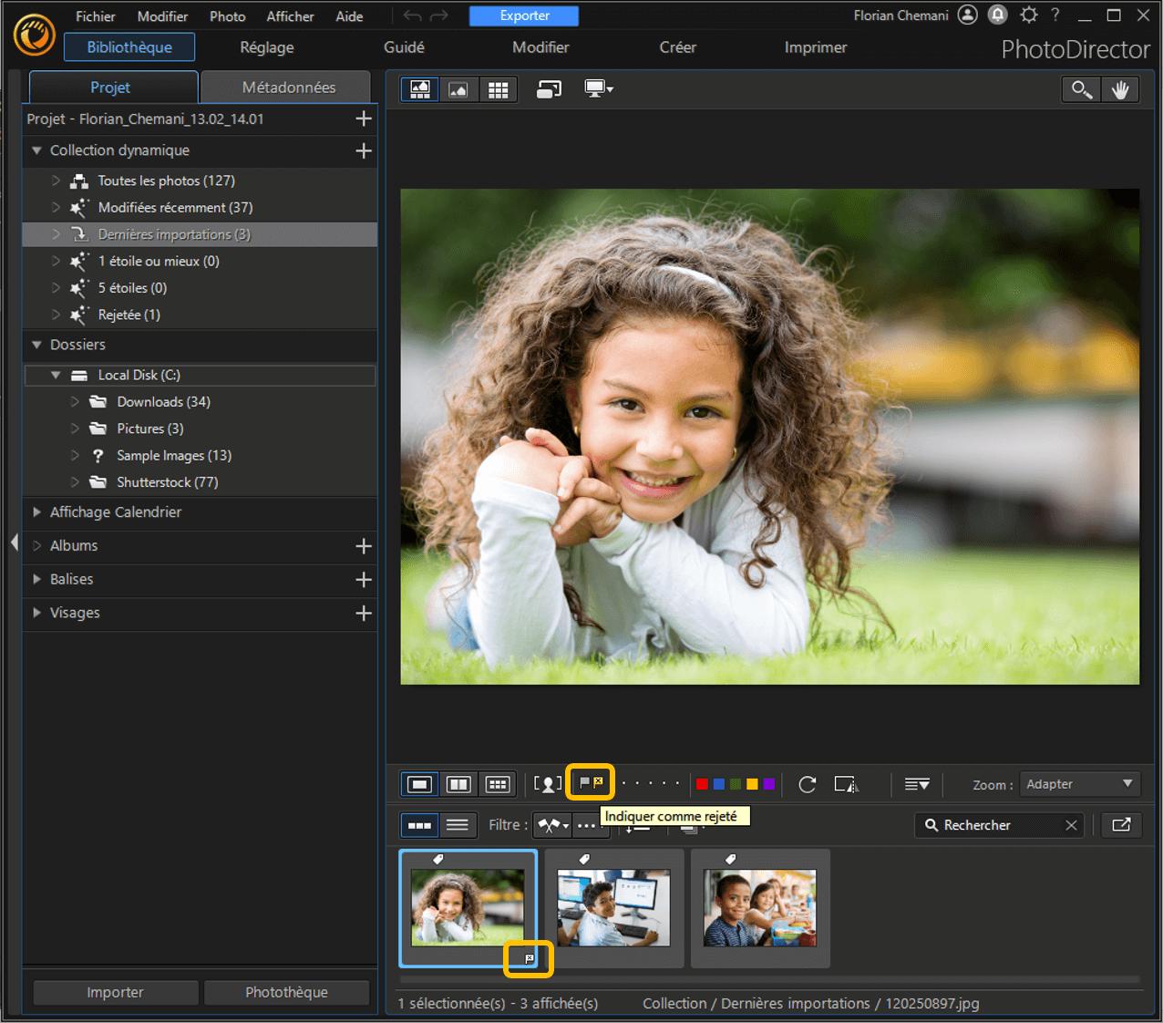1163x1023 pixels.
Task: Open the notifications bell icon
Action: (x=998, y=15)
